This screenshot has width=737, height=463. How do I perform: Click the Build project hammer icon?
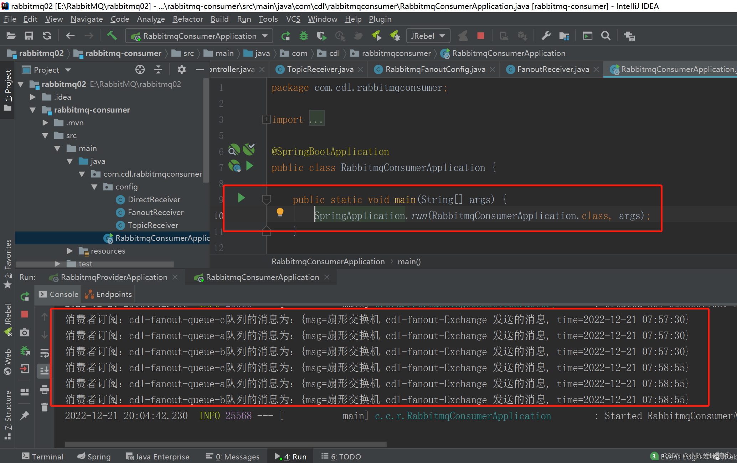[112, 36]
